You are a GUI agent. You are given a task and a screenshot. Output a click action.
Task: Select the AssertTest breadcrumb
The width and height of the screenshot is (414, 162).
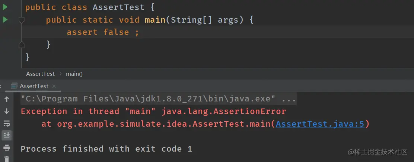click(41, 74)
